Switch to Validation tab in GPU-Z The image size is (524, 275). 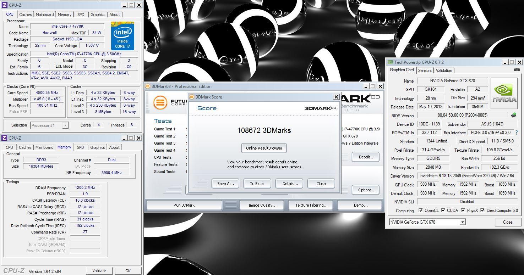[x=444, y=70]
